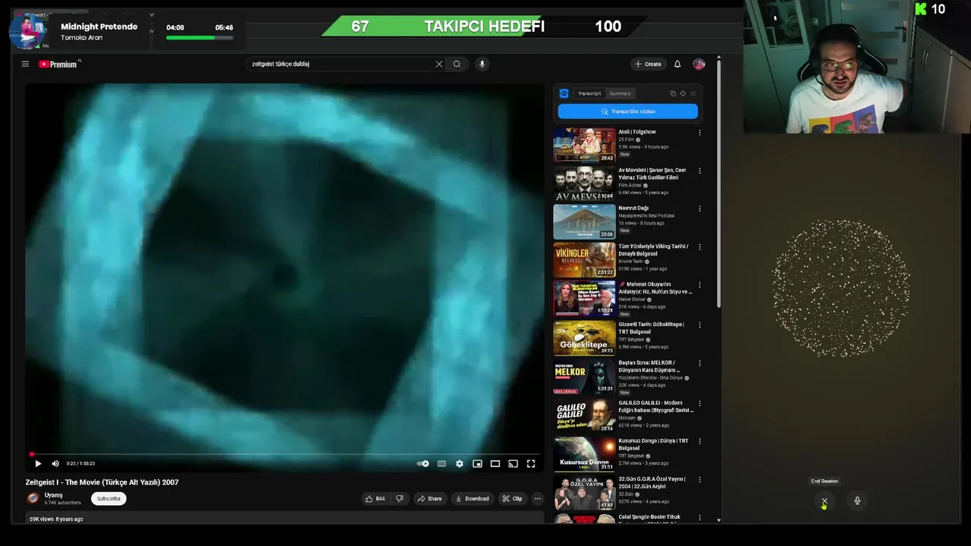Download the video

472,498
